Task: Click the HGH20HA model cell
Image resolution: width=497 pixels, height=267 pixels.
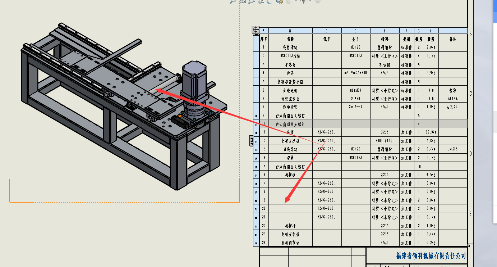Action: point(356,158)
